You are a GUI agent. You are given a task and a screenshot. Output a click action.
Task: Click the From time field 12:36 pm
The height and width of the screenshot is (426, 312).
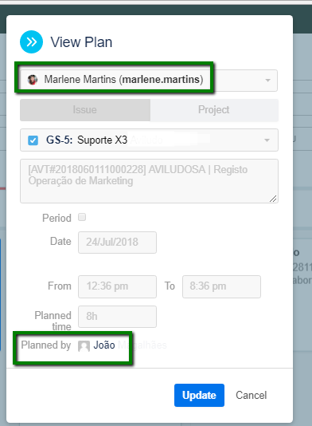(x=117, y=286)
